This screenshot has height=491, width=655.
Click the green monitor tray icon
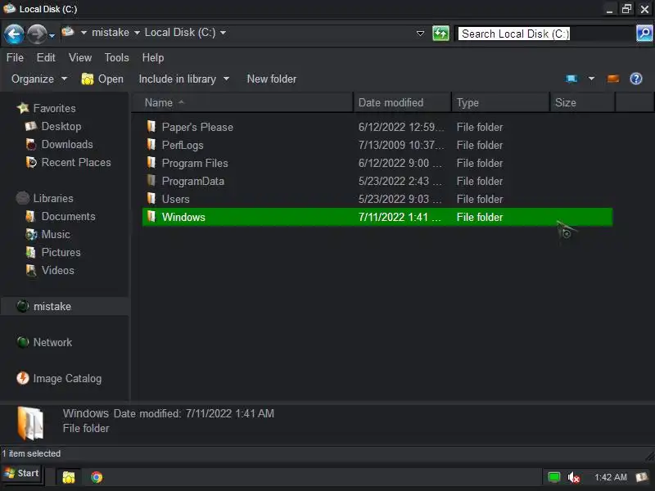tap(554, 477)
